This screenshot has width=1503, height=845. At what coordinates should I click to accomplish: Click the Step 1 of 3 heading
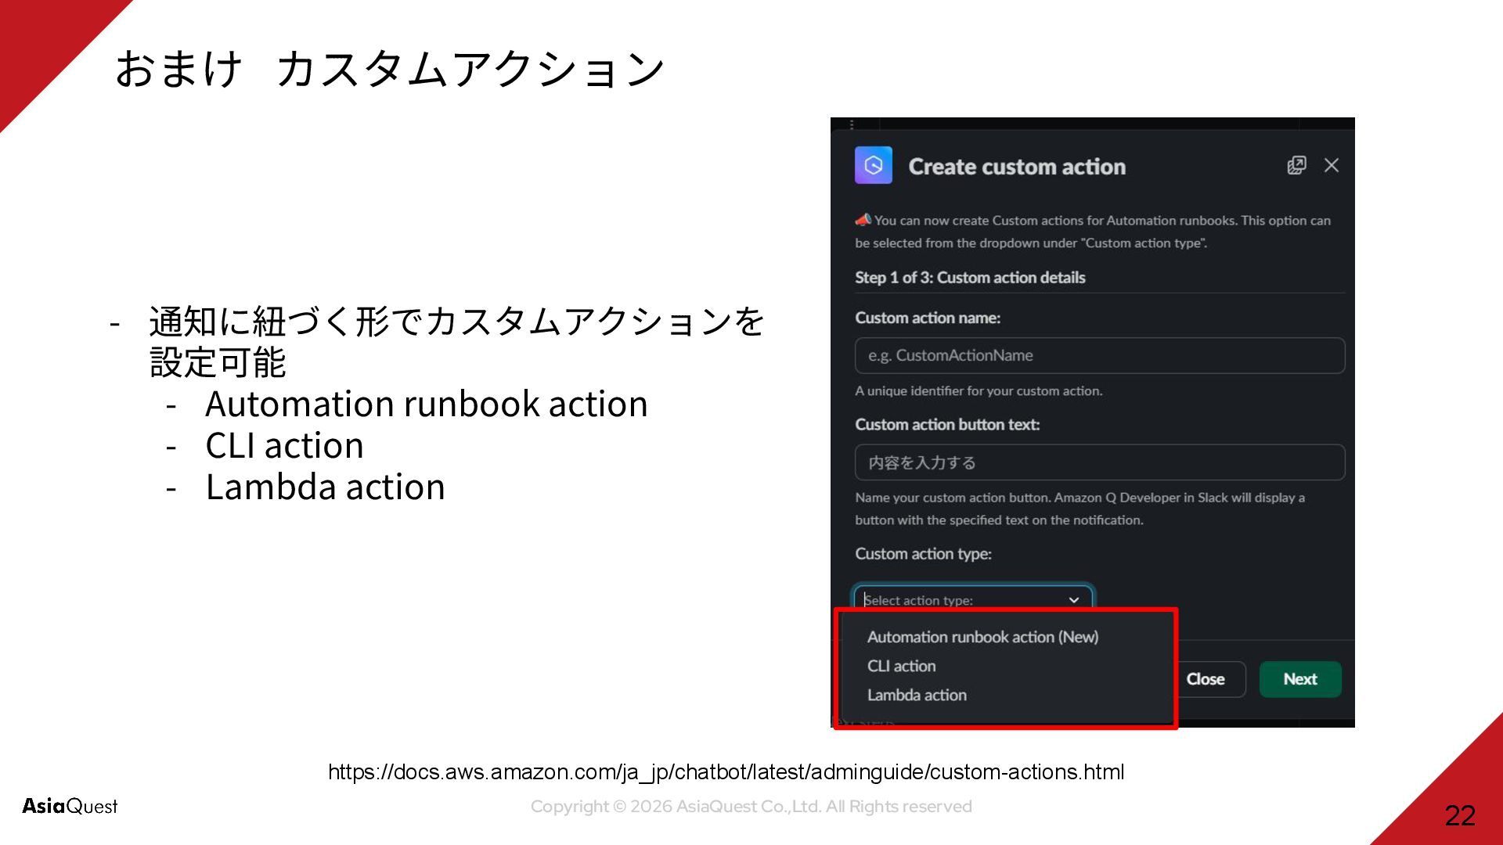tap(970, 278)
